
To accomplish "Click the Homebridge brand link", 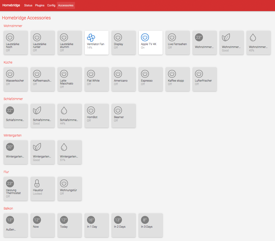I will (11, 5).
